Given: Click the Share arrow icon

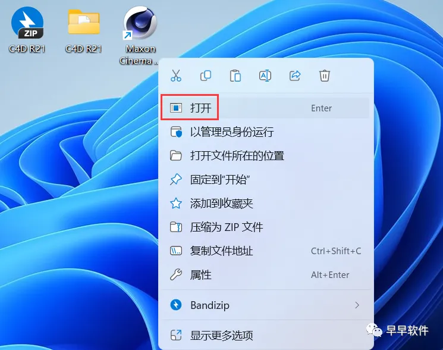Looking at the screenshot, I should (295, 76).
